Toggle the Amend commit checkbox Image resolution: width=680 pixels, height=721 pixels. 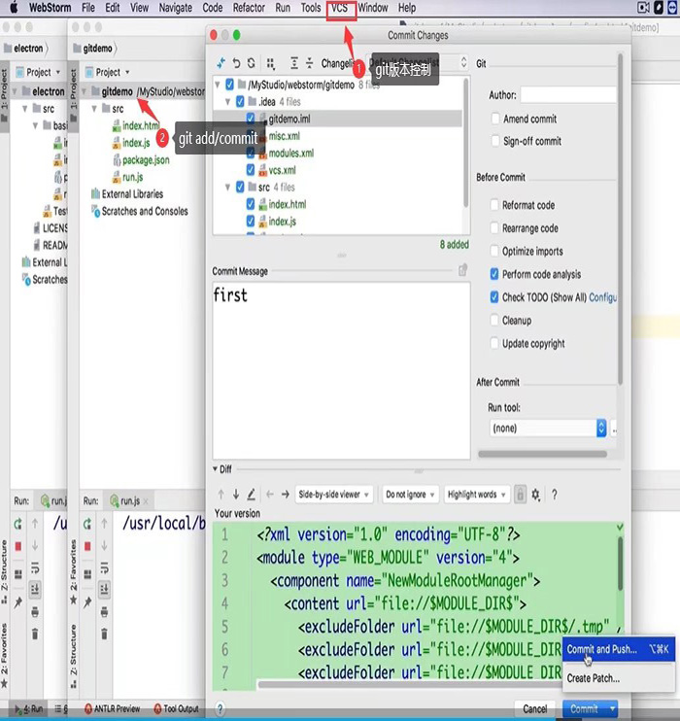(495, 119)
